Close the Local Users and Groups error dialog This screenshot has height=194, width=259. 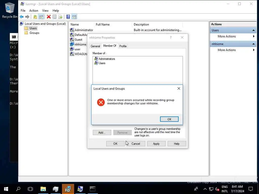179,89
